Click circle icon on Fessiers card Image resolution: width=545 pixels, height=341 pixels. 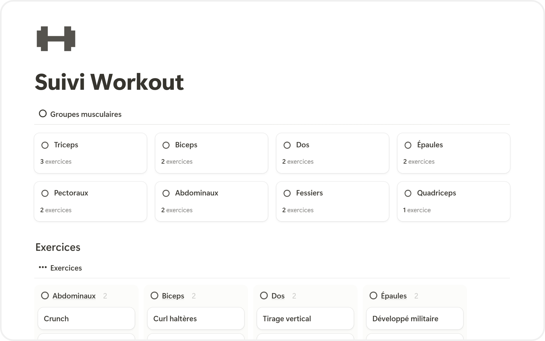point(287,193)
